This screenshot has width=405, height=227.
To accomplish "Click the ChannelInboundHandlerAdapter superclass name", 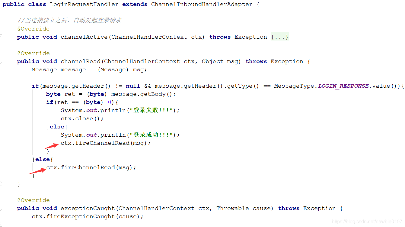I will pos(202,4).
